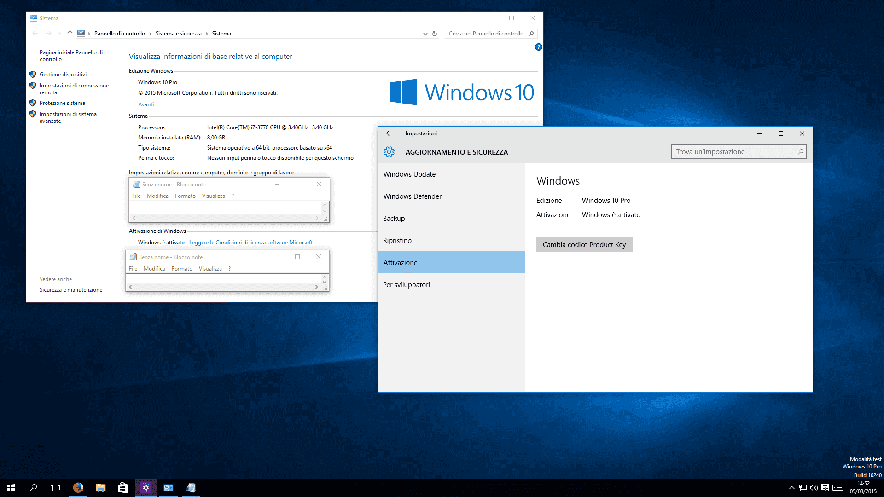884x497 pixels.
Task: Select Ripristino in Settings sidebar
Action: (x=452, y=241)
